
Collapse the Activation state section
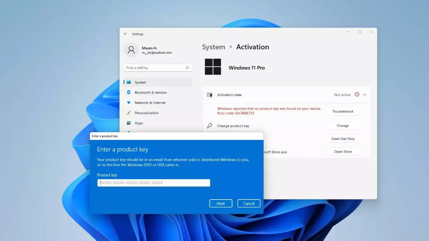click(x=365, y=95)
